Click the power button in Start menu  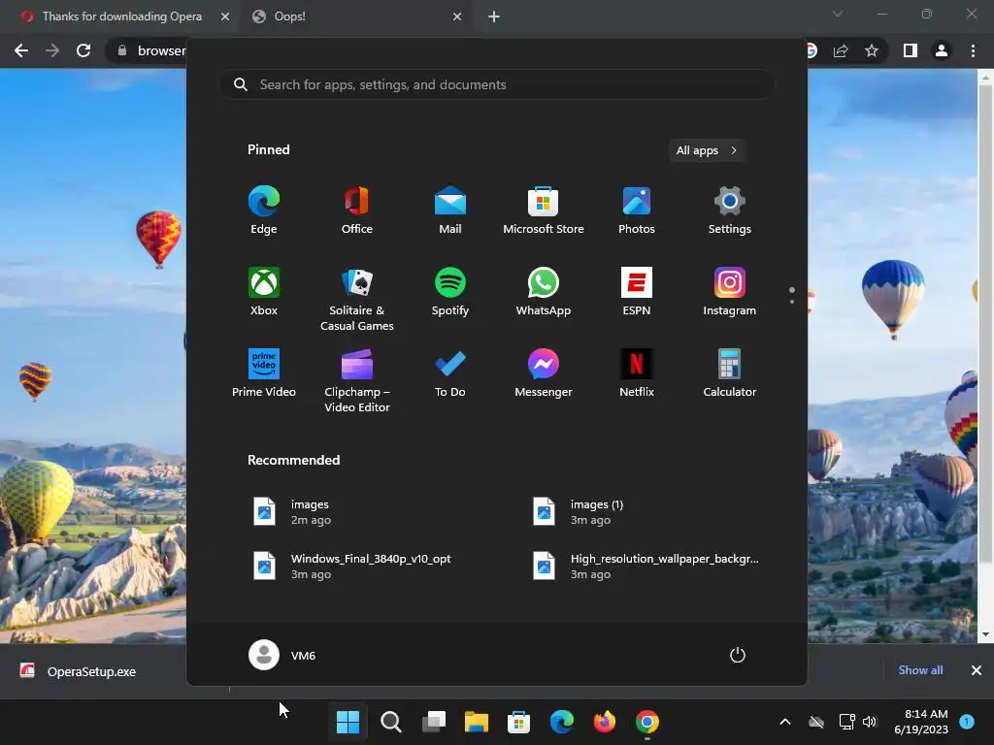tap(738, 655)
